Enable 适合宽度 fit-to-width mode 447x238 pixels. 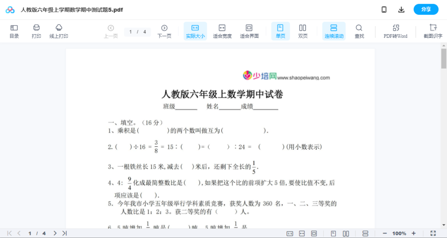click(222, 31)
